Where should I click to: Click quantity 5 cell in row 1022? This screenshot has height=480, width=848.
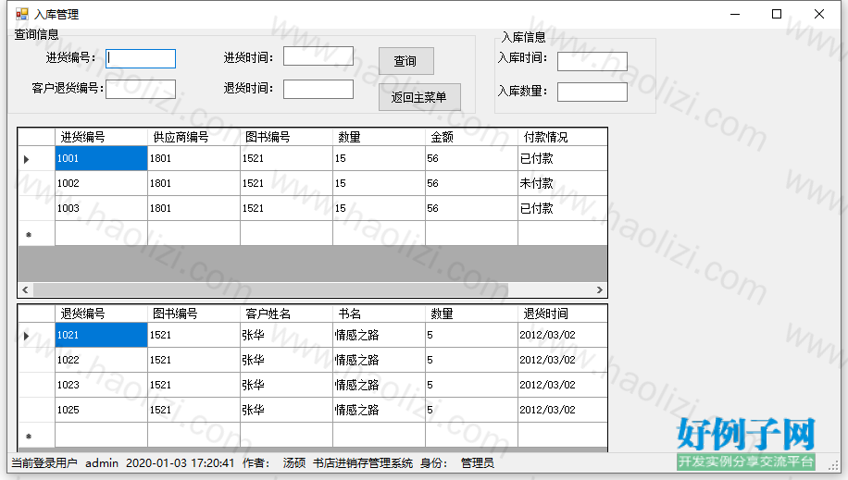coord(471,360)
